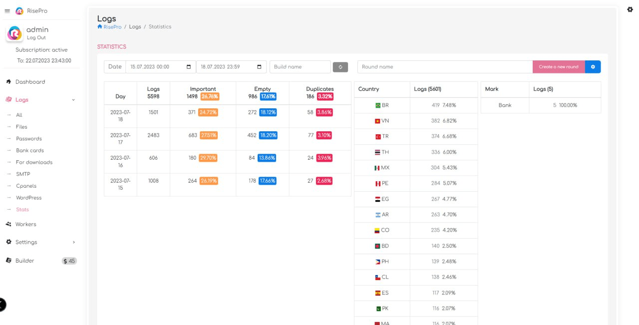Click the 29.70% important badge
Viewport: 639px width, 325px height.
coord(208,158)
